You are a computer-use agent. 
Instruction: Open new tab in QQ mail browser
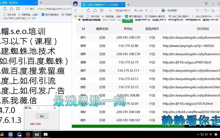(41, 2)
